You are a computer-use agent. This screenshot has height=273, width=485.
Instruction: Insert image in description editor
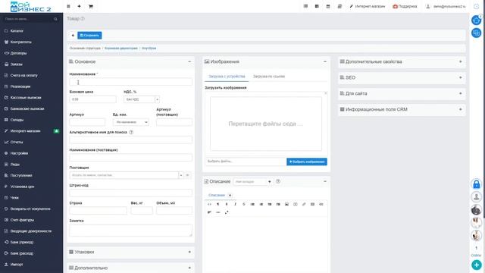pos(286,204)
